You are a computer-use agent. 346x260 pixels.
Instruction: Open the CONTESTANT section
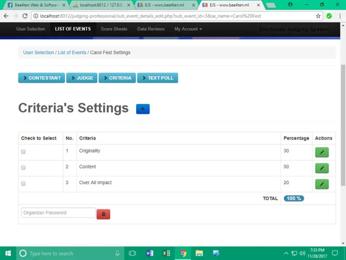click(41, 78)
